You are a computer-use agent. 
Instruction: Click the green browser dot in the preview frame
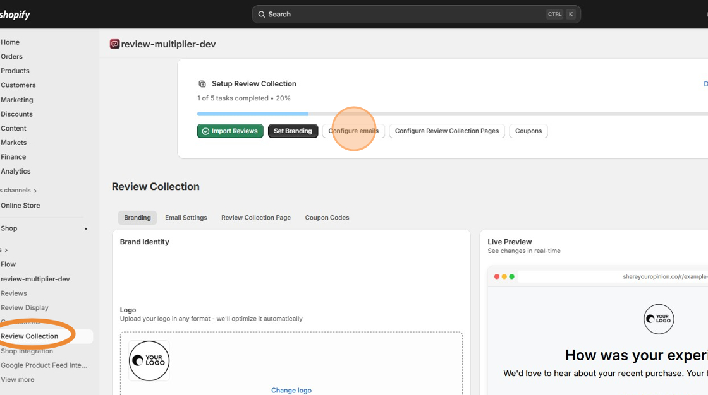(x=511, y=276)
